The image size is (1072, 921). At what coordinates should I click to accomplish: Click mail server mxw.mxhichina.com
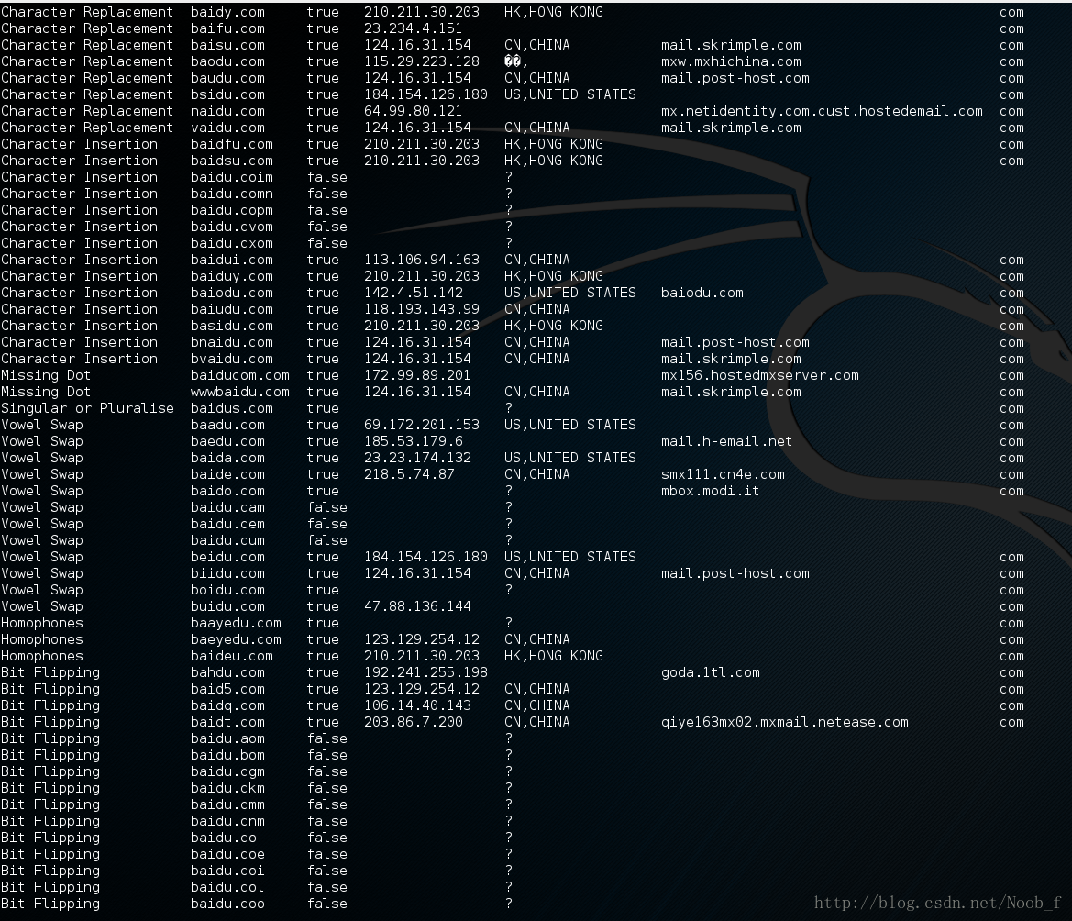pos(731,61)
